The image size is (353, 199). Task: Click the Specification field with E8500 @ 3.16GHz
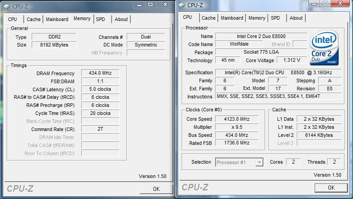pyautogui.click(x=278, y=72)
